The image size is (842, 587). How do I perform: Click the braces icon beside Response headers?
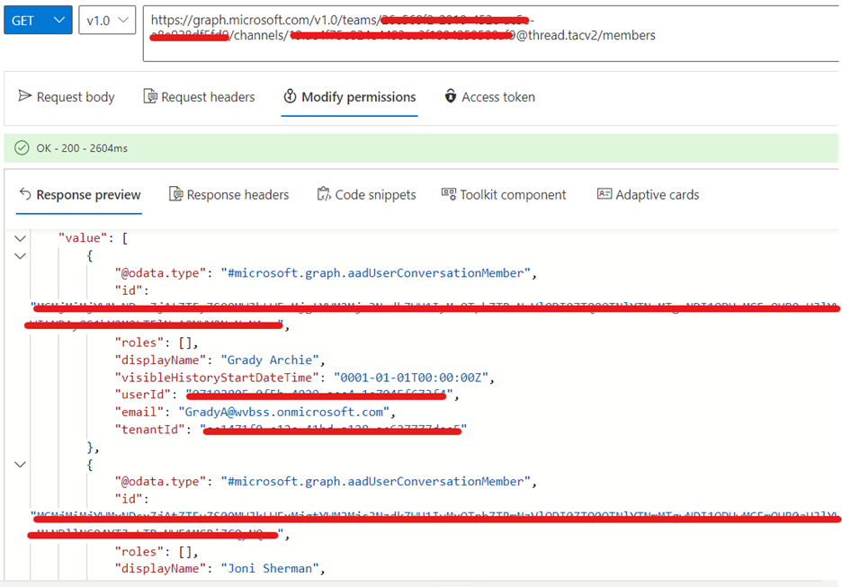click(176, 194)
